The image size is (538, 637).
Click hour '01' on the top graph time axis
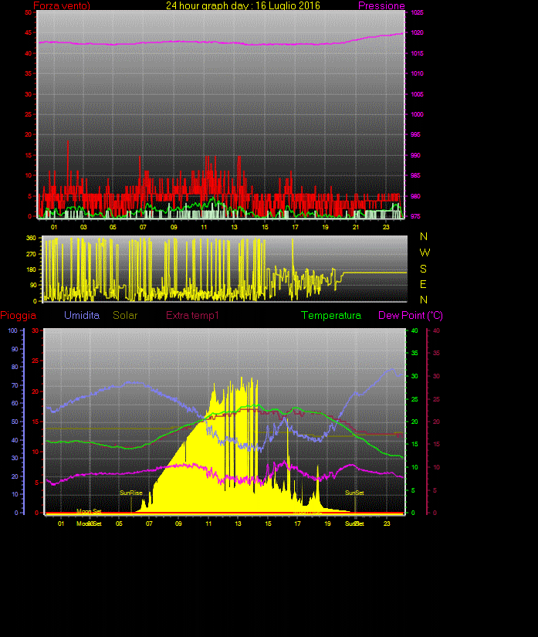(x=54, y=227)
